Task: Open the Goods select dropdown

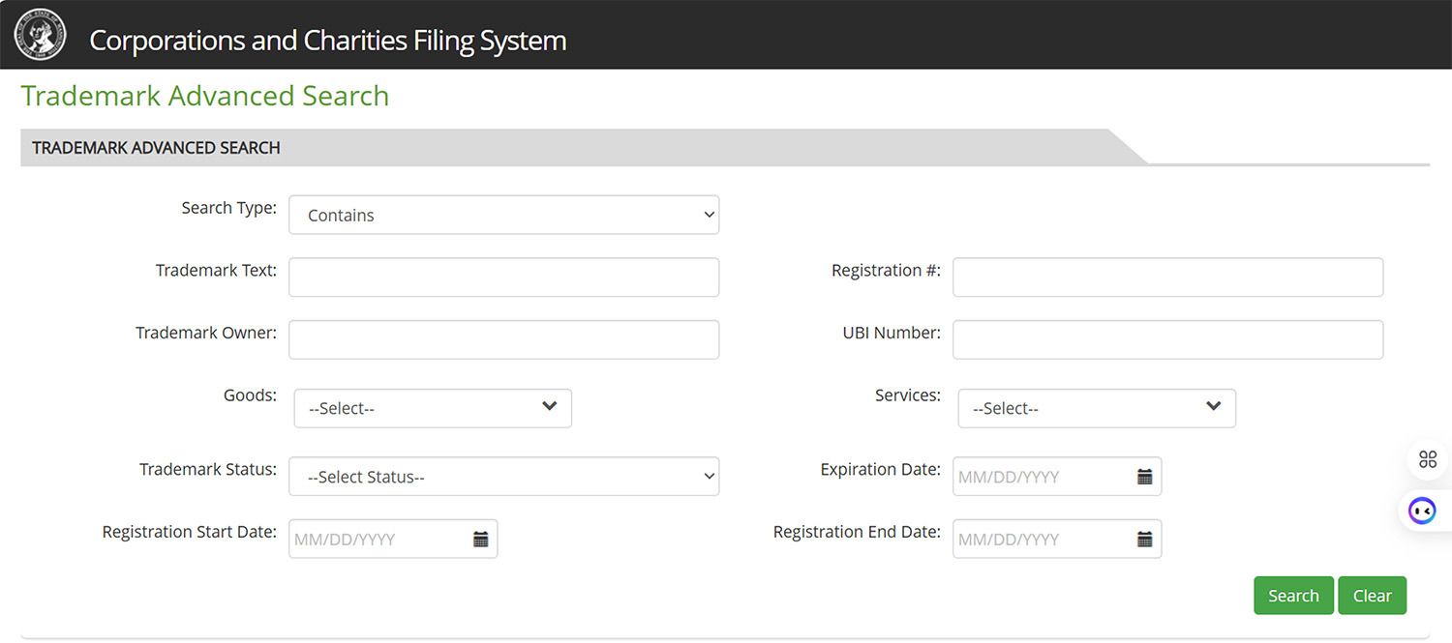Action: (433, 408)
